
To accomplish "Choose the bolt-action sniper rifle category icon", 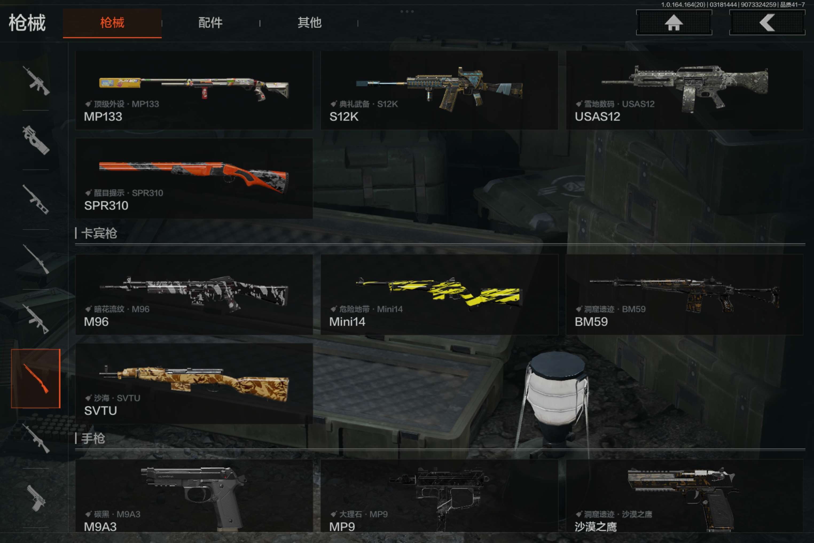I will tap(36, 259).
